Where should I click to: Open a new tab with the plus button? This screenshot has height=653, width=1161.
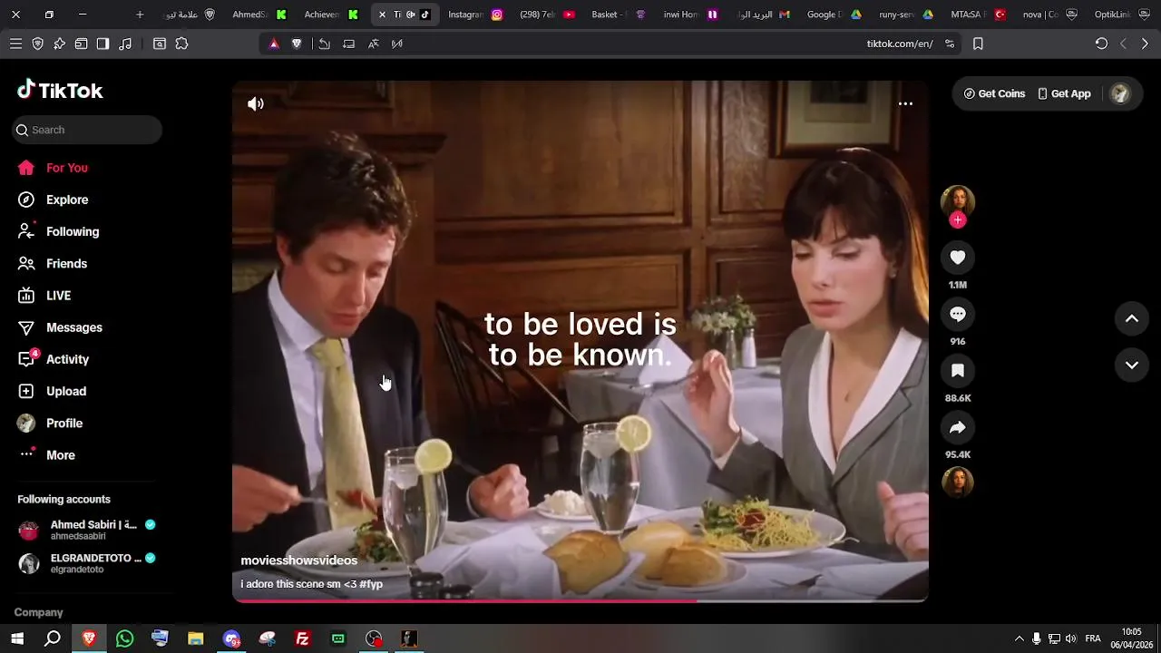[140, 15]
